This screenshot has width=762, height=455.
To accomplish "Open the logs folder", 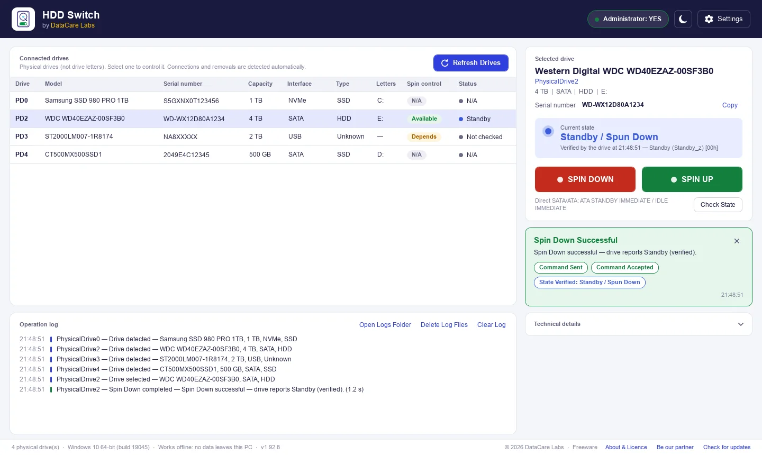I will 385,325.
